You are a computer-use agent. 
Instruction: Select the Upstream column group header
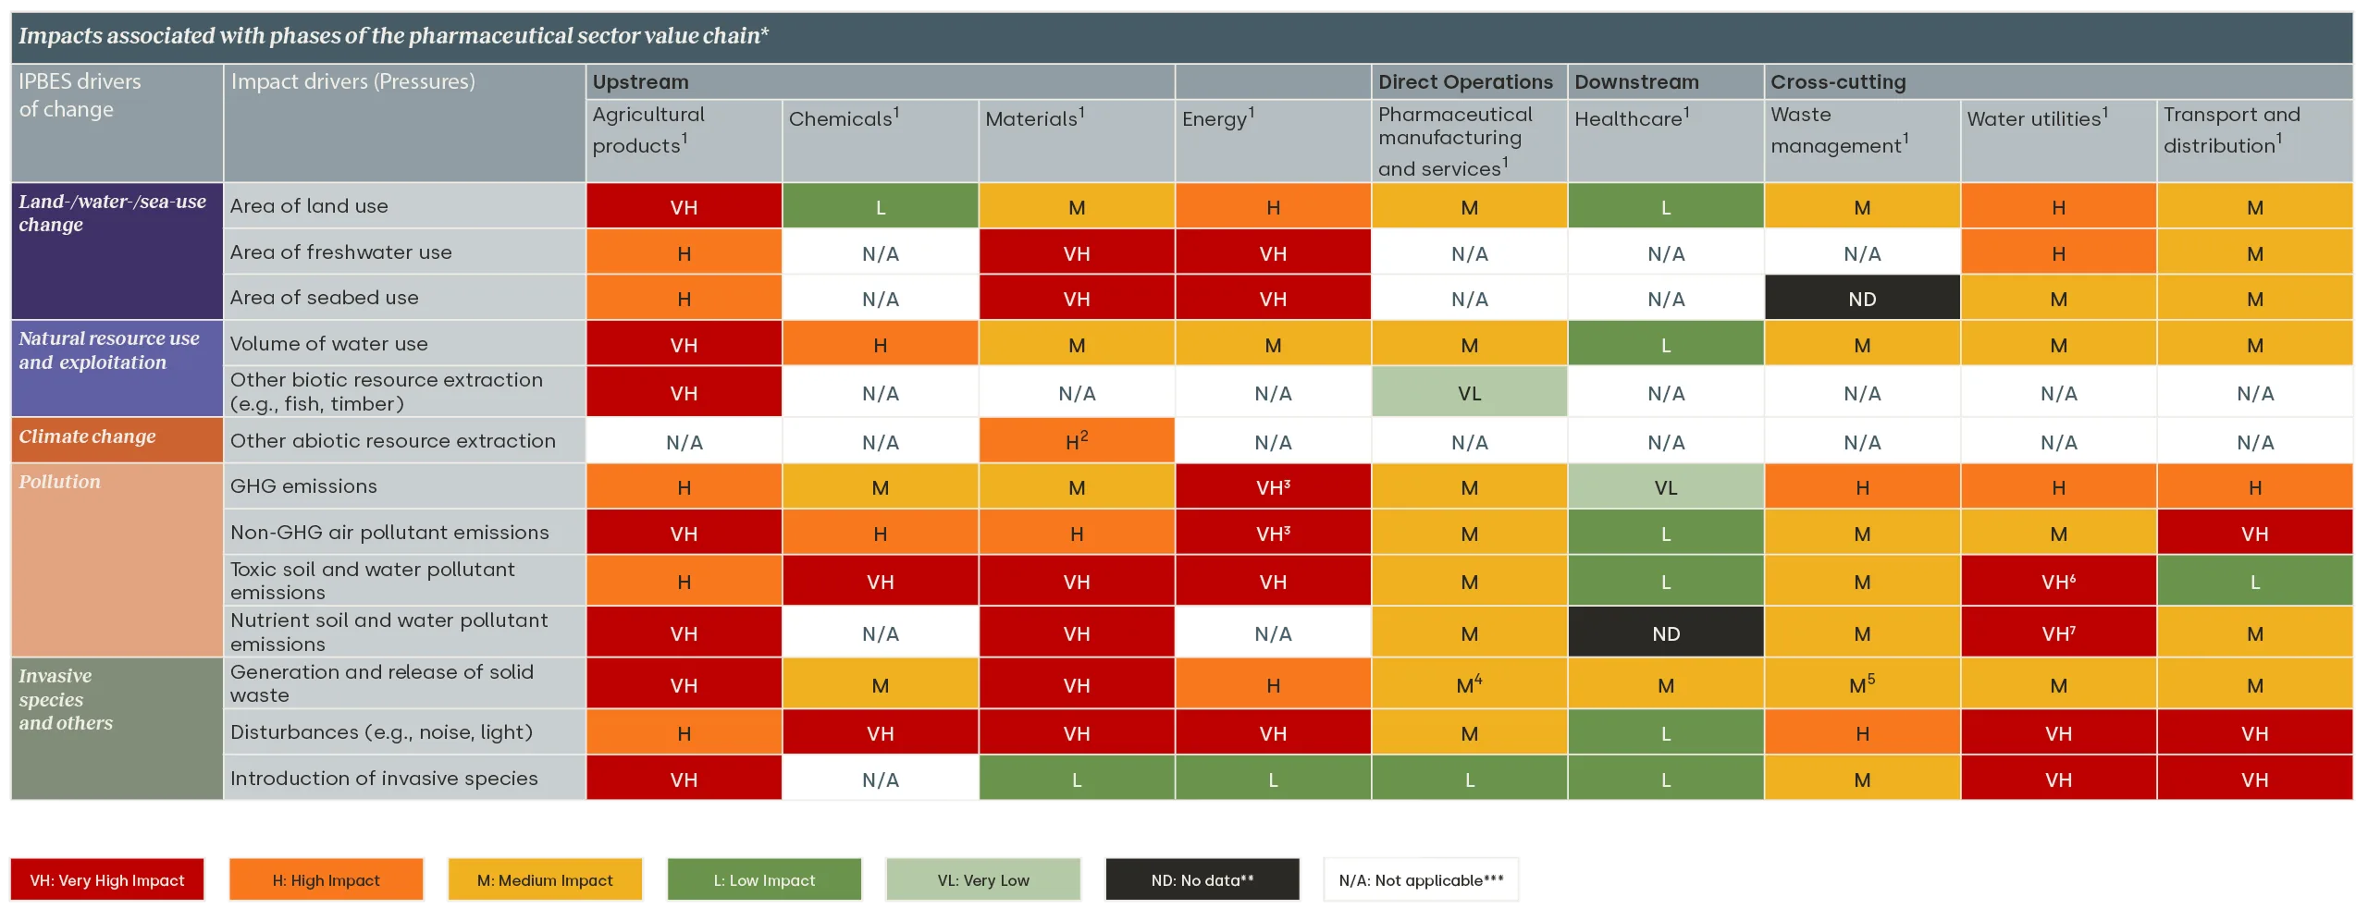click(x=641, y=81)
